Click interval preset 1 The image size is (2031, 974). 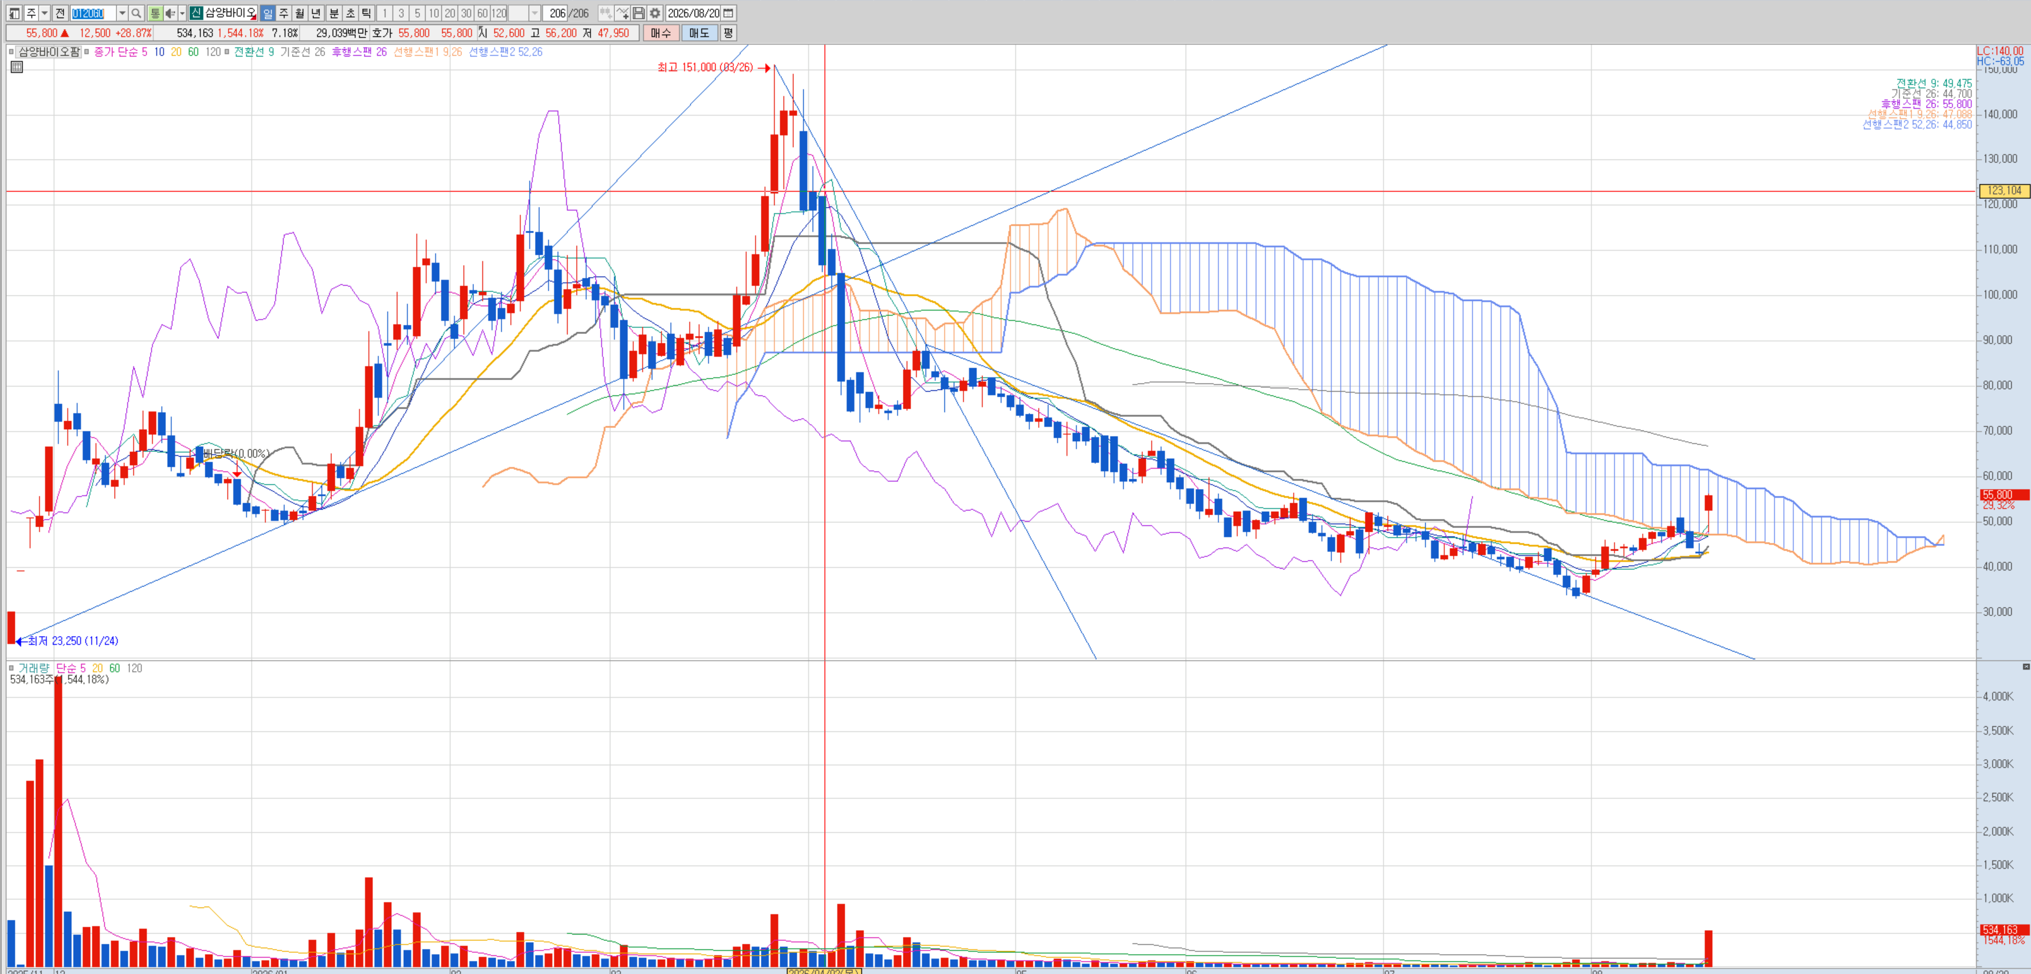385,14
